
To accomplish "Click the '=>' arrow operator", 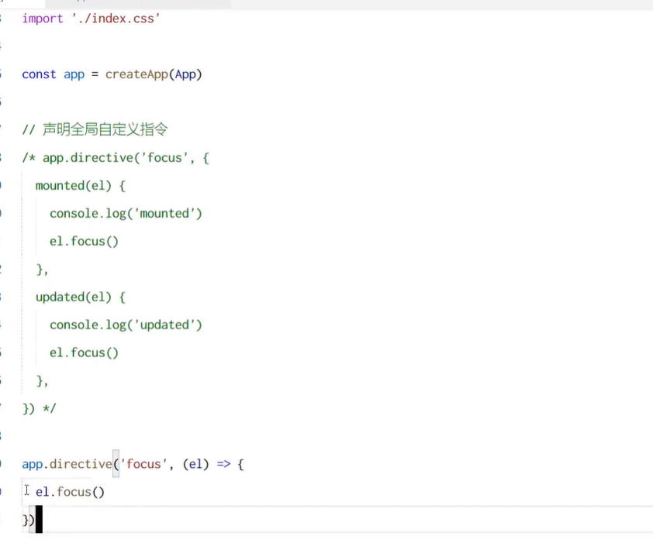I will click(x=223, y=464).
